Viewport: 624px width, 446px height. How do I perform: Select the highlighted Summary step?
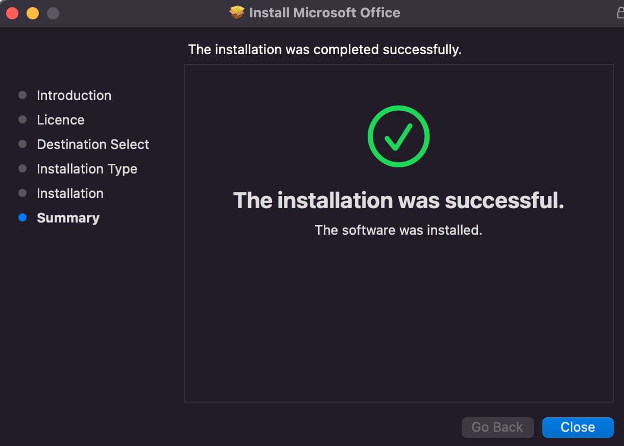pos(68,217)
